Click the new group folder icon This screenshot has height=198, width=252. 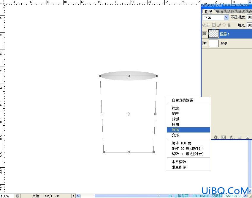(x=240, y=137)
